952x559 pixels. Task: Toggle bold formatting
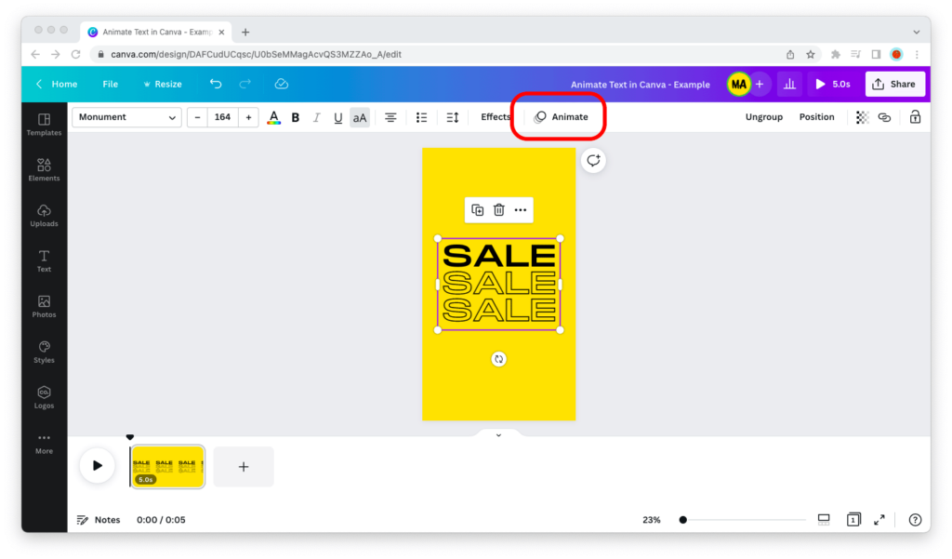tap(296, 117)
